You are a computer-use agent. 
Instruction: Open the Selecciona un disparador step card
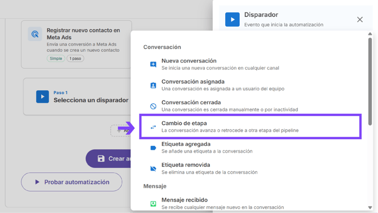pyautogui.click(x=77, y=96)
